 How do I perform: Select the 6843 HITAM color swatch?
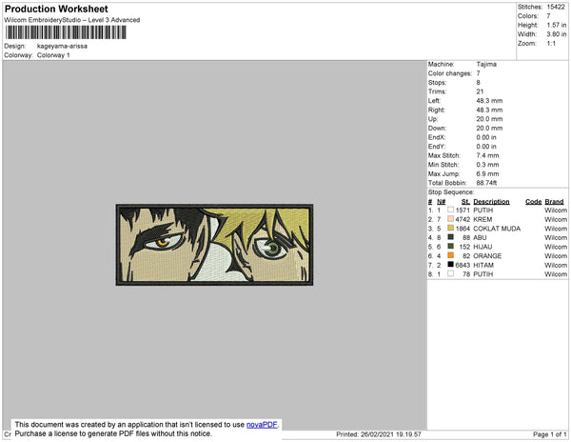[x=451, y=265]
